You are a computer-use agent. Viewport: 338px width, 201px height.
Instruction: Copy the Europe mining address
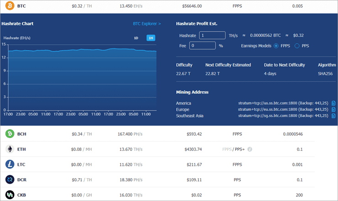(333, 110)
